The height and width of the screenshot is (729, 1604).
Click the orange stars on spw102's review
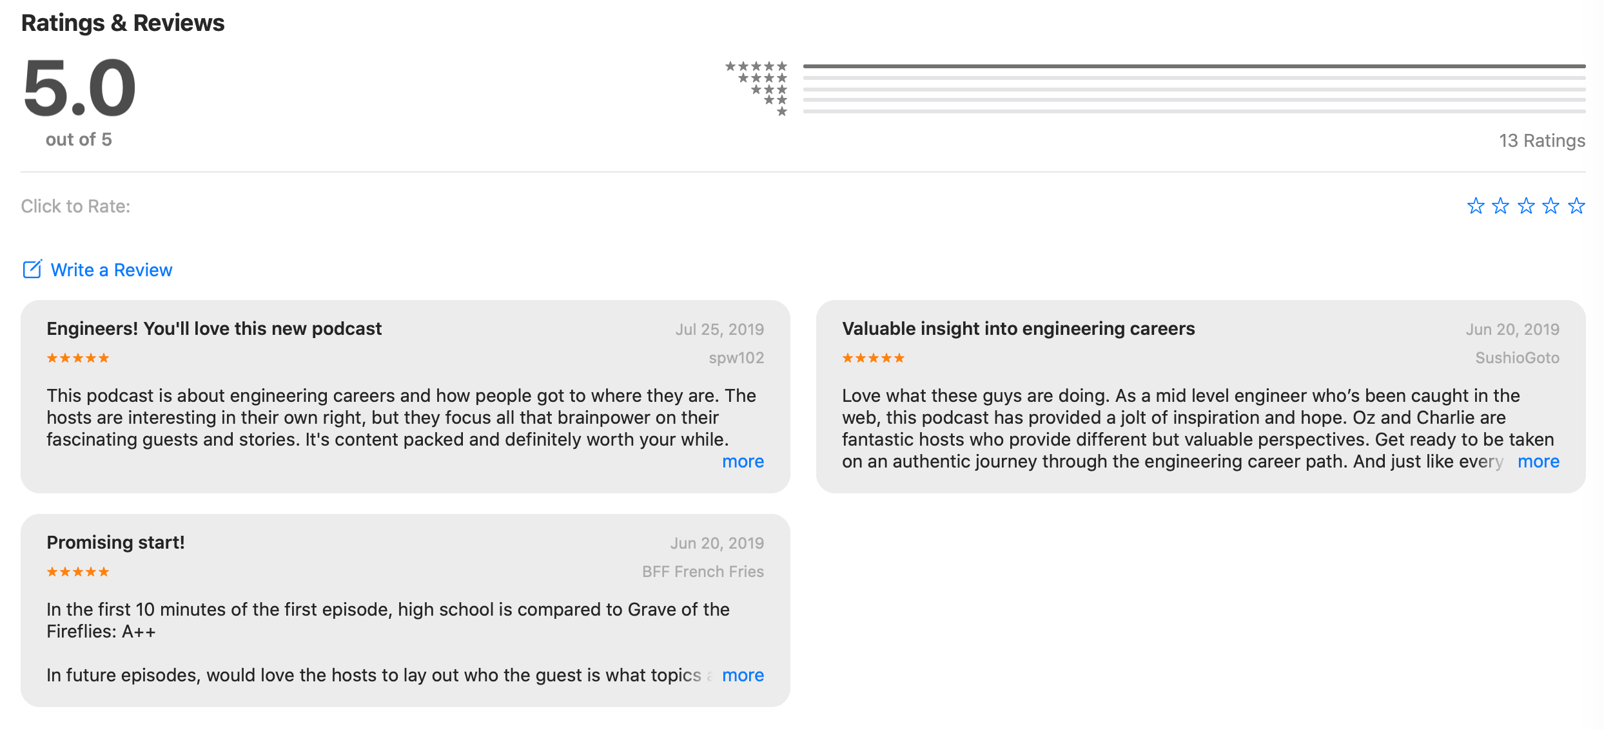(x=77, y=358)
